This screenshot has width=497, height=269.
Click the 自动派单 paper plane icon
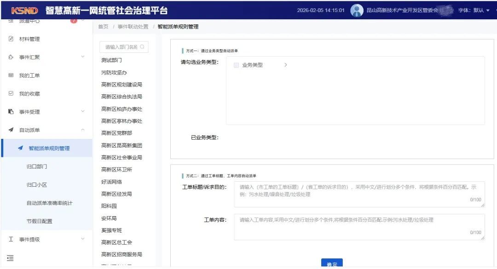(x=11, y=130)
